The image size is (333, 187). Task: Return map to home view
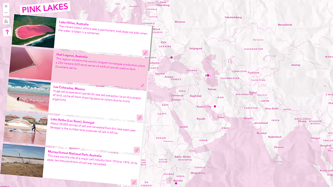pyautogui.click(x=6, y=21)
